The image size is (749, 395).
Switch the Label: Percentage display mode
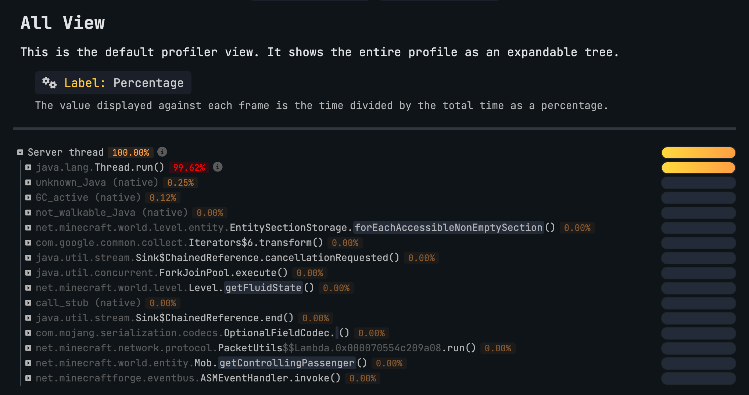tap(113, 83)
